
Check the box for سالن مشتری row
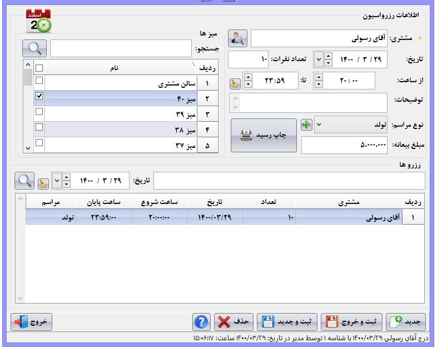[x=39, y=81]
